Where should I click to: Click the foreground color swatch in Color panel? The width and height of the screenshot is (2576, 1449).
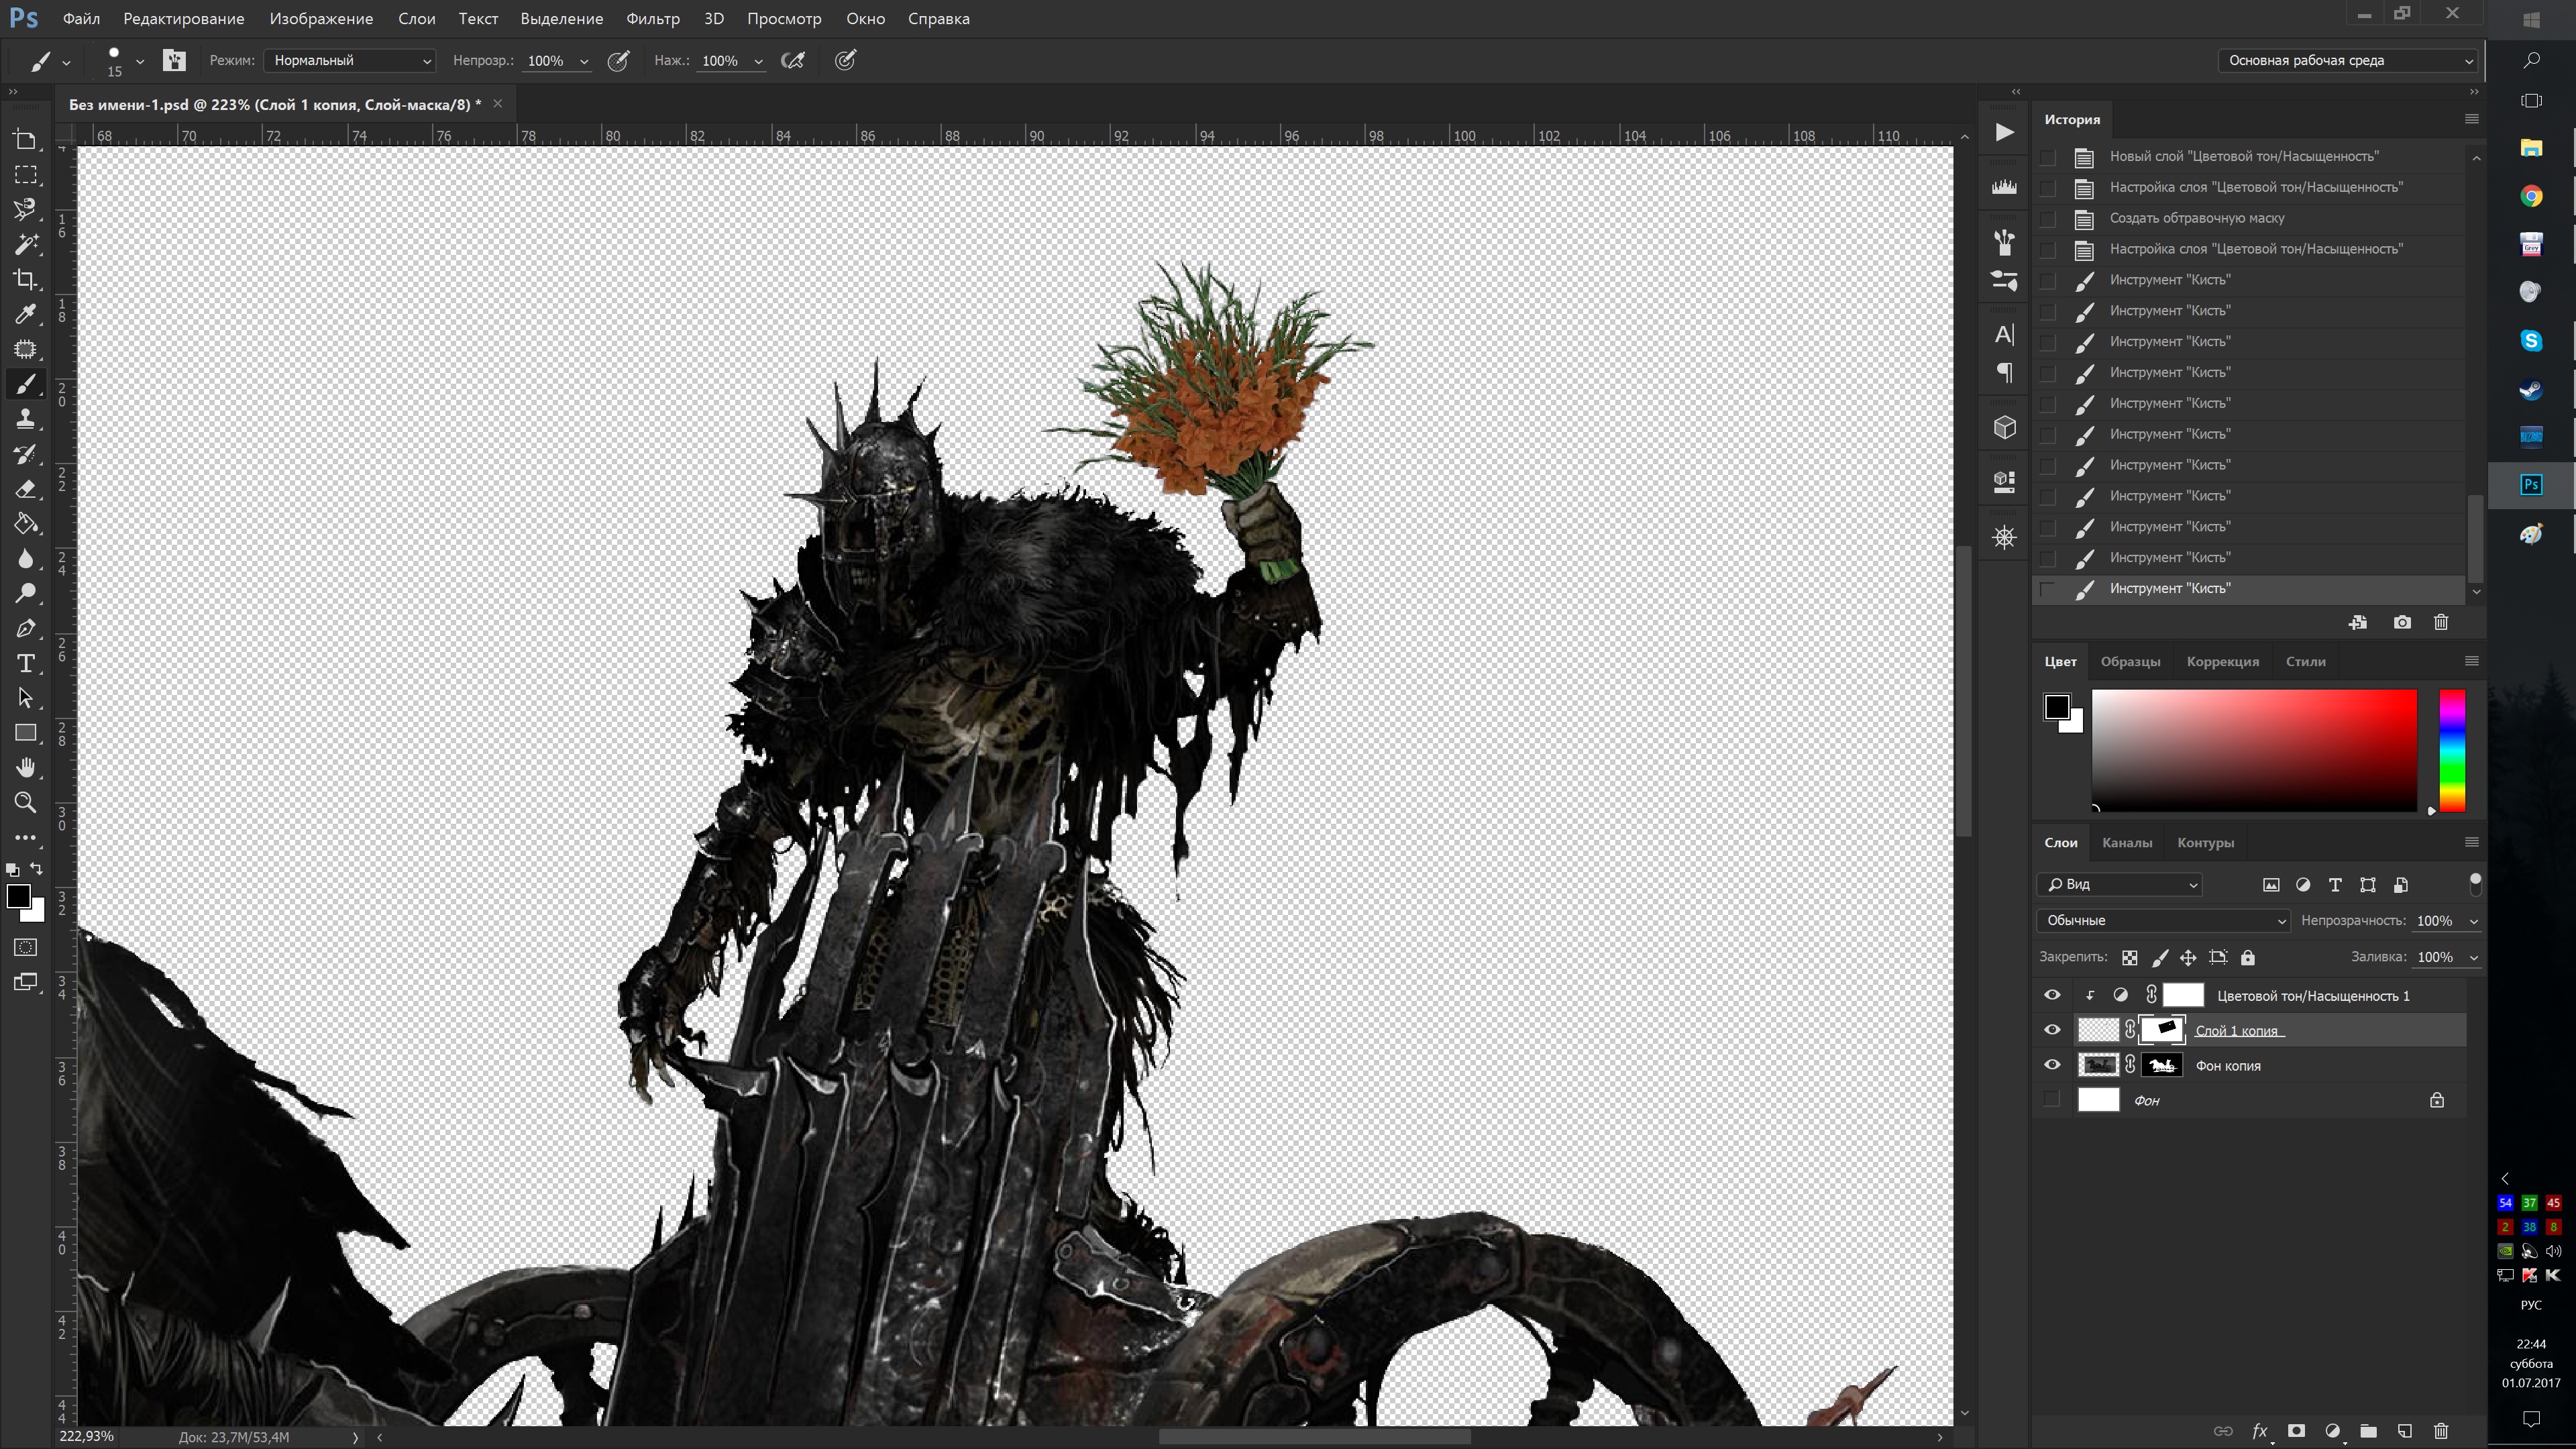pos(2056,706)
